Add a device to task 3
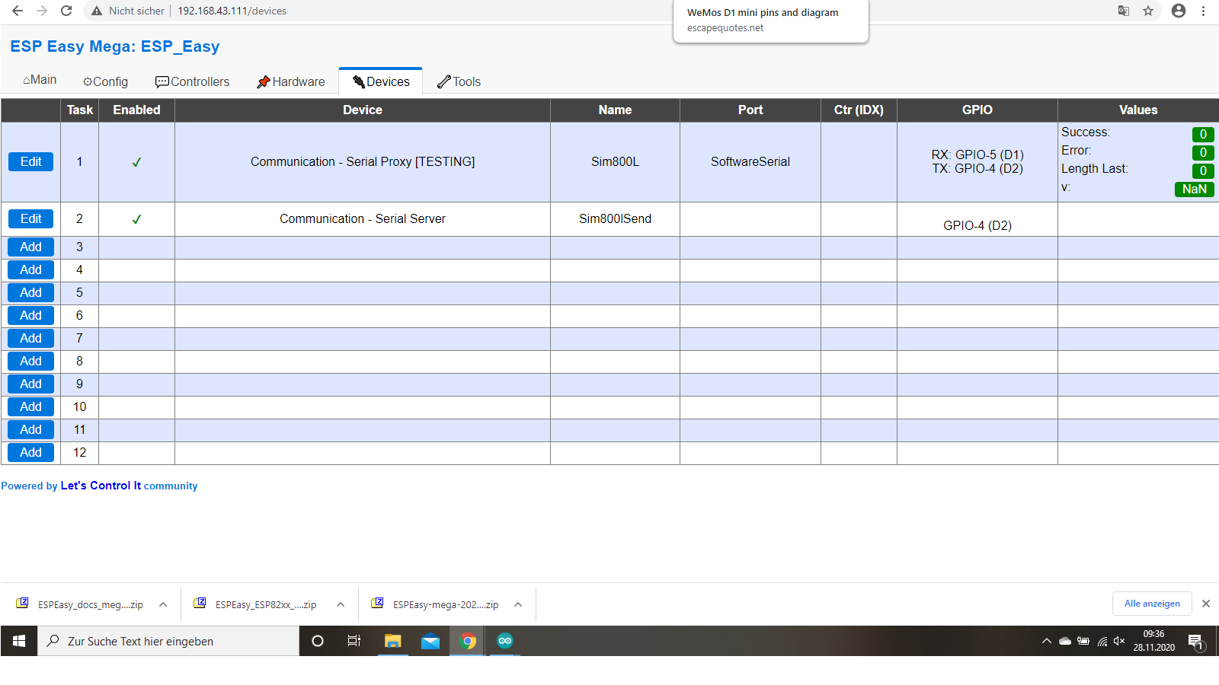The image size is (1219, 685). point(30,247)
